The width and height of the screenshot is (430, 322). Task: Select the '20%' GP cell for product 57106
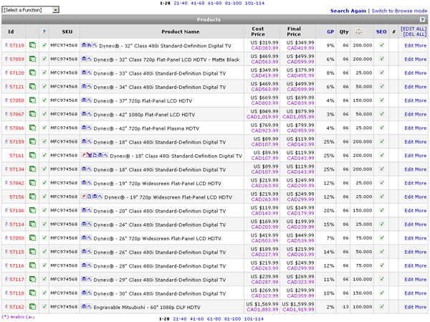pos(329,211)
